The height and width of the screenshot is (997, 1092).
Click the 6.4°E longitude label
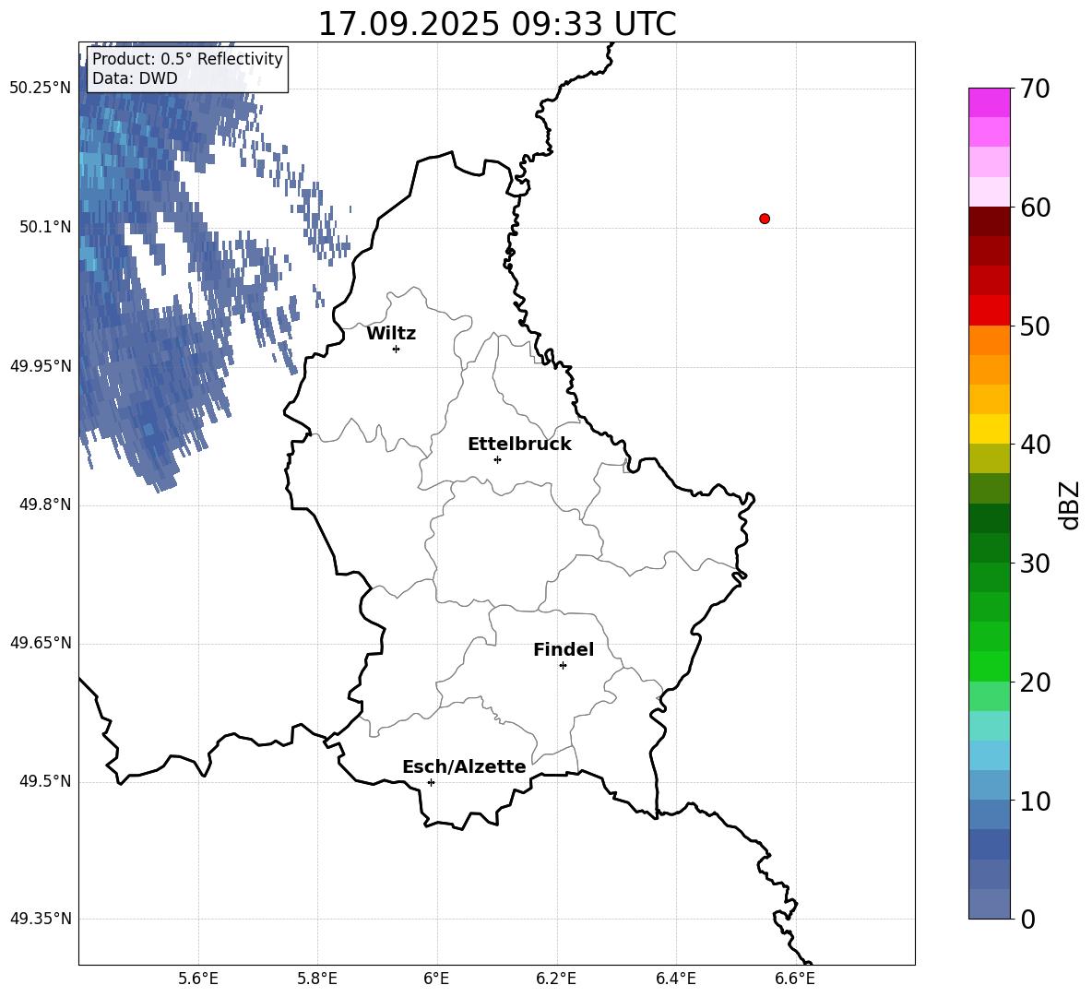point(676,979)
